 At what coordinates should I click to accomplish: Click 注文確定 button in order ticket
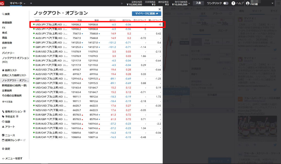[212, 95]
